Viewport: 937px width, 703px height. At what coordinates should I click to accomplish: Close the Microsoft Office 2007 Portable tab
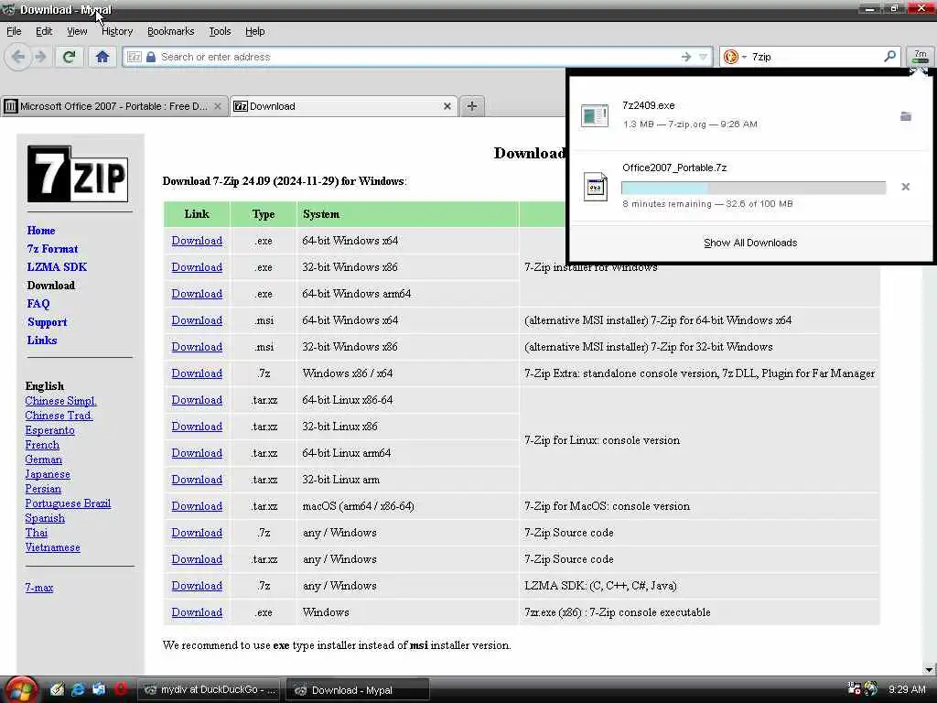218,106
